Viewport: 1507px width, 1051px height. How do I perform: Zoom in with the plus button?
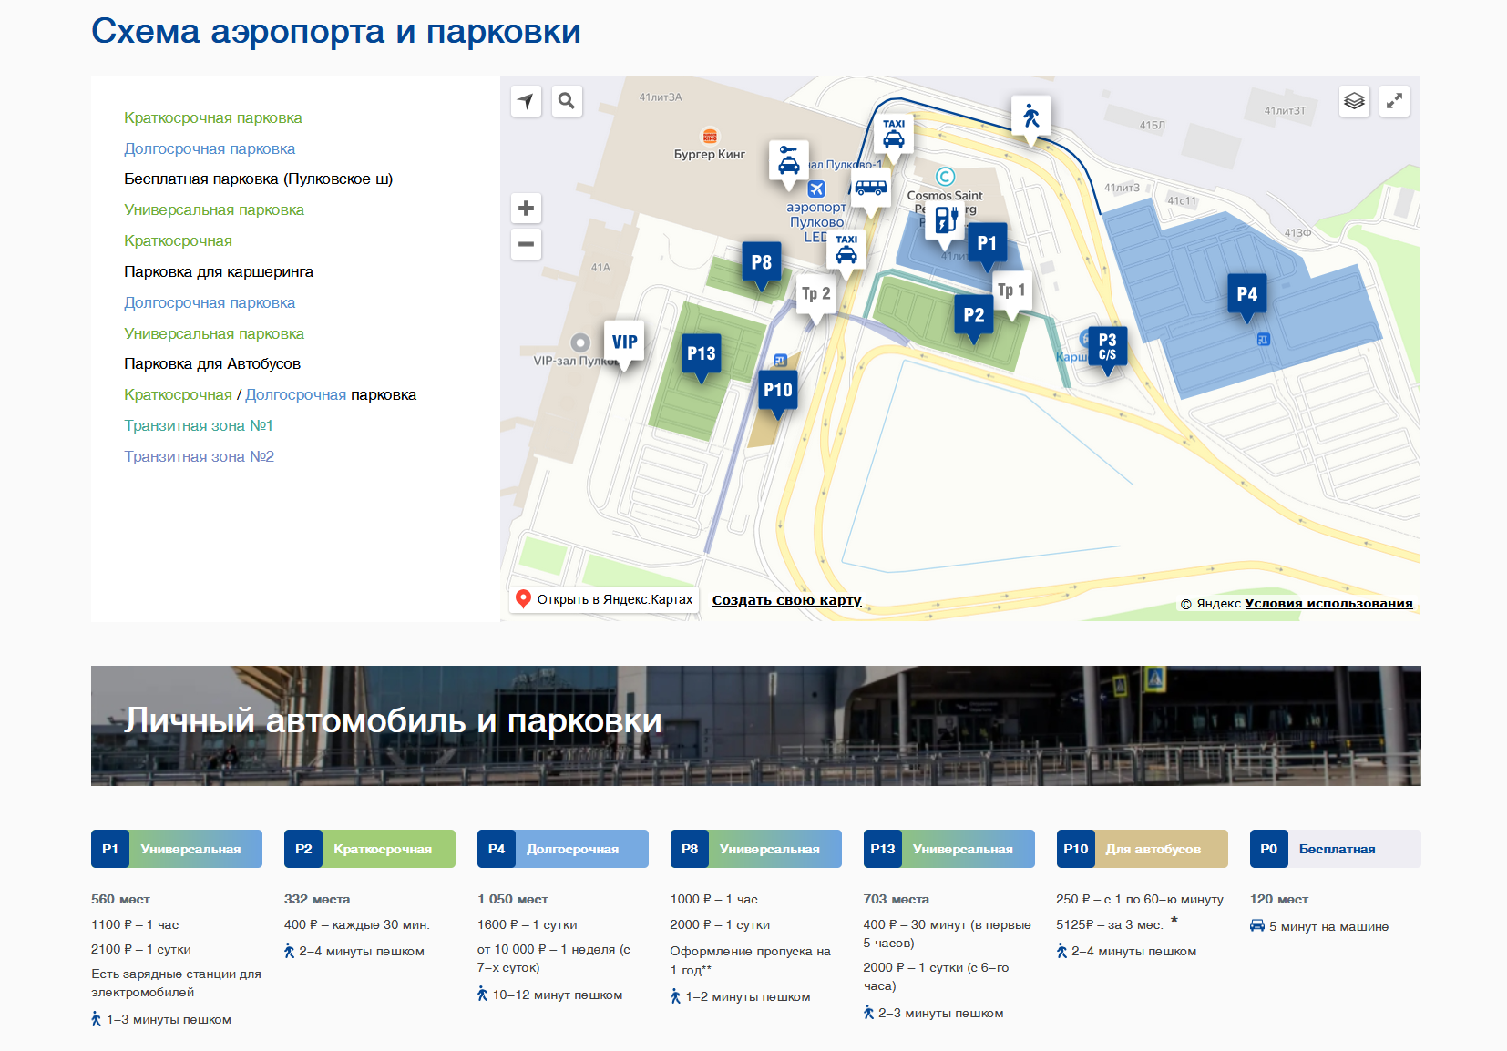(526, 209)
